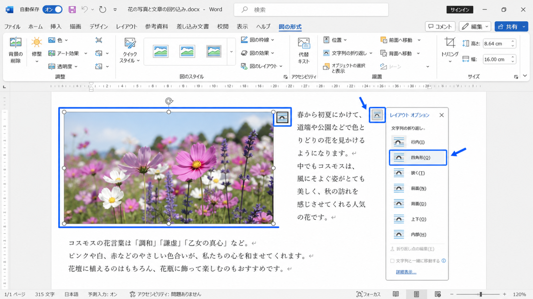Switch to the 表示 (View) tab
Viewport: 533px width, 299px height.
pyautogui.click(x=243, y=27)
